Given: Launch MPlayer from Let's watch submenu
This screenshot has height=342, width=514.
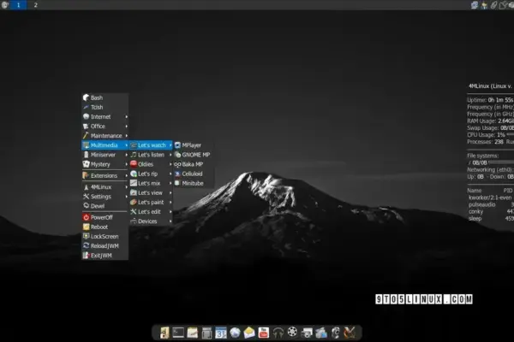Looking at the screenshot, I should click(194, 145).
